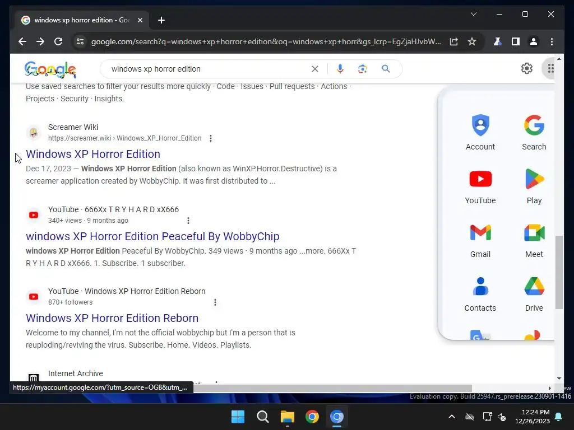Click the Security link in snippet
The image size is (574, 430).
pos(75,99)
